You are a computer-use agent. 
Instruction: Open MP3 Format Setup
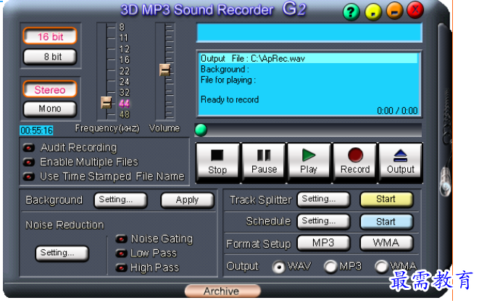point(323,243)
